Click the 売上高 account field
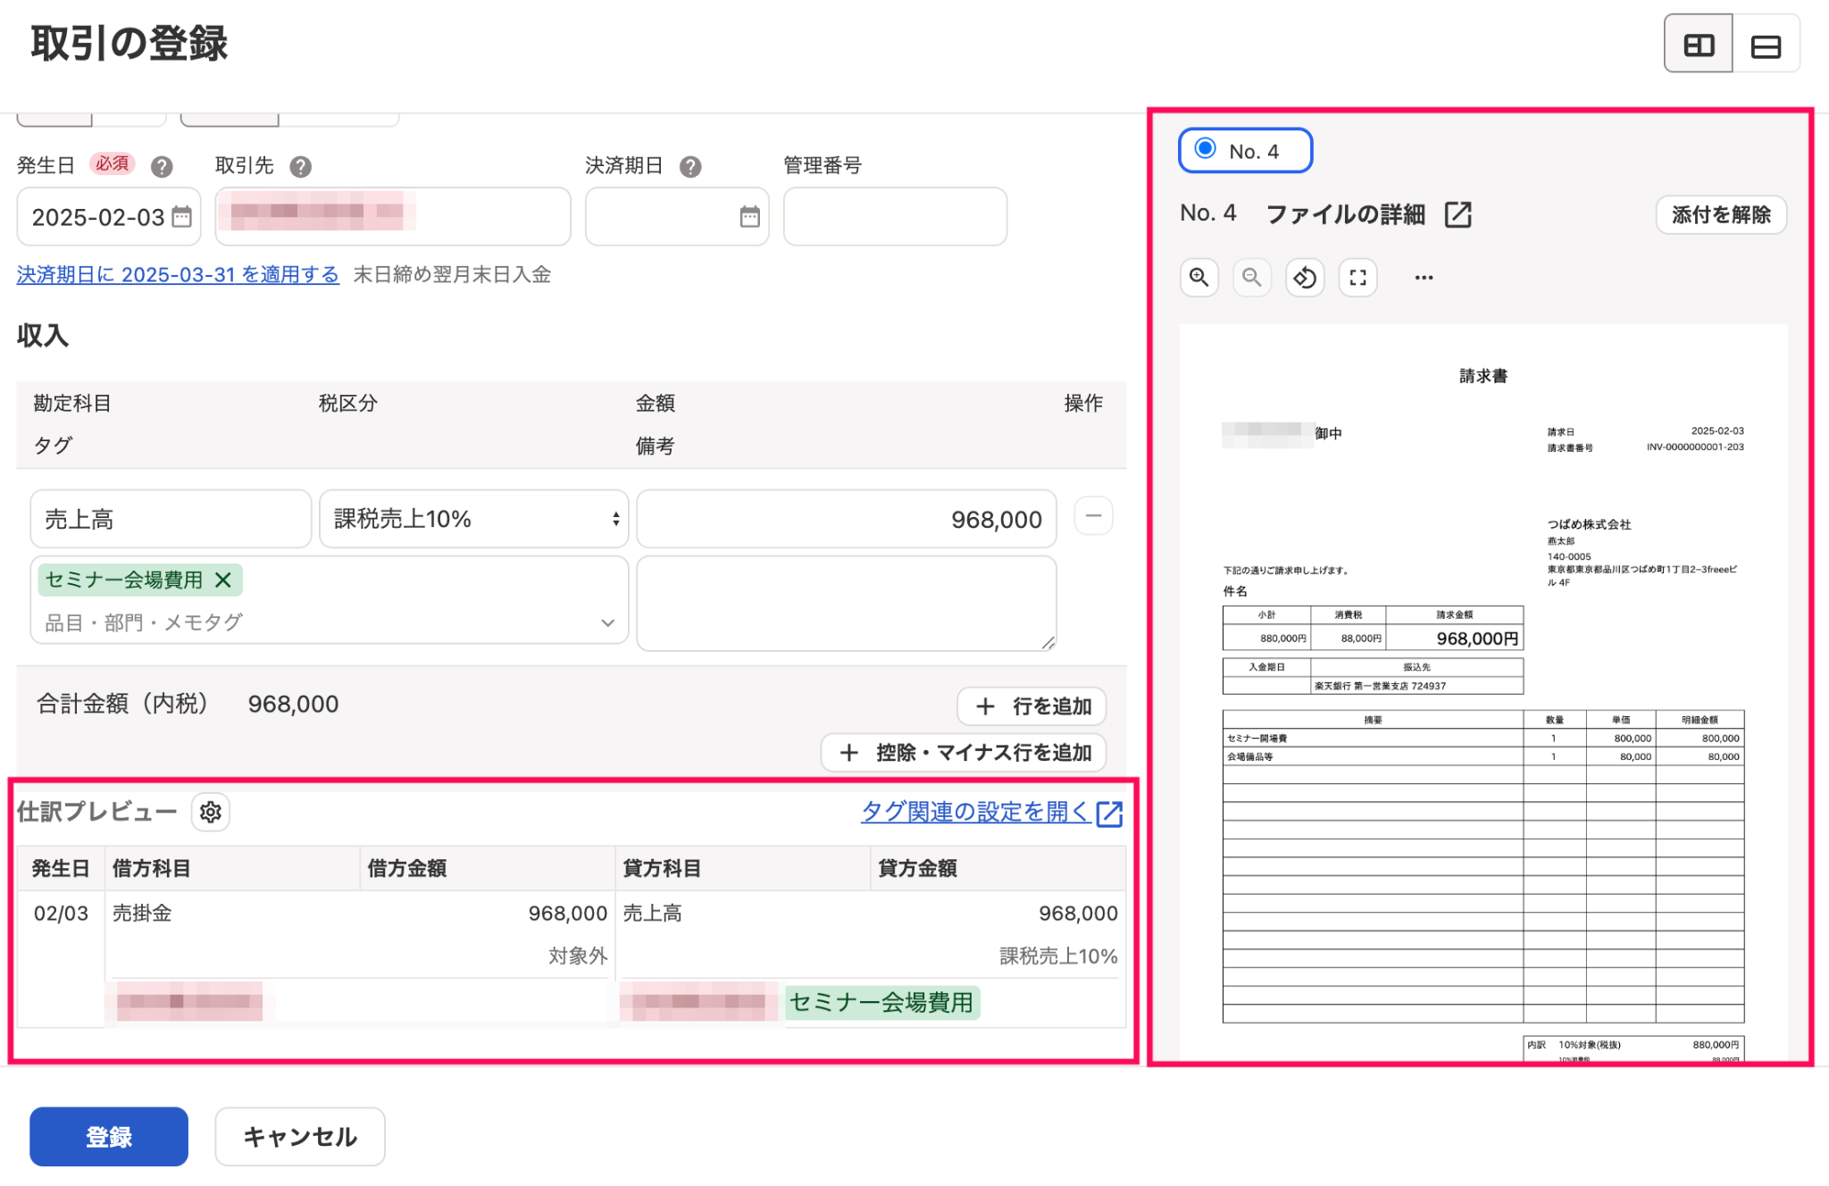Image resolution: width=1829 pixels, height=1186 pixels. coord(171,519)
